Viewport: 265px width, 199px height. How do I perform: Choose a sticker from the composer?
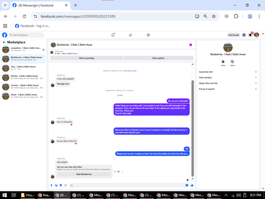61,185
